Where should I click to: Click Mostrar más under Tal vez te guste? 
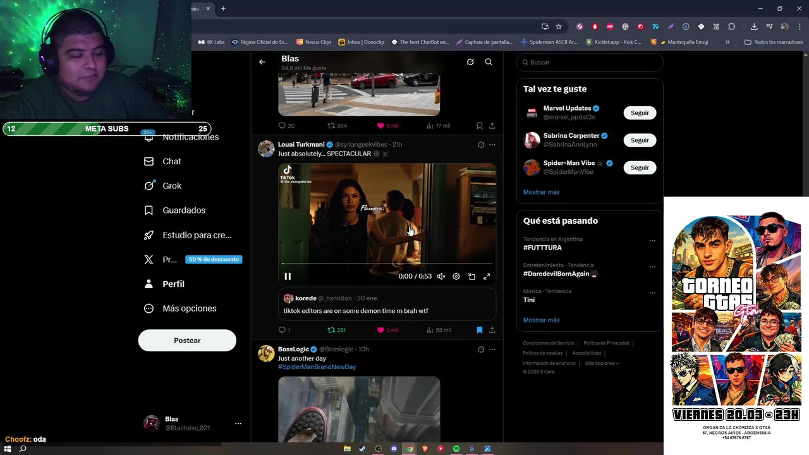[541, 192]
